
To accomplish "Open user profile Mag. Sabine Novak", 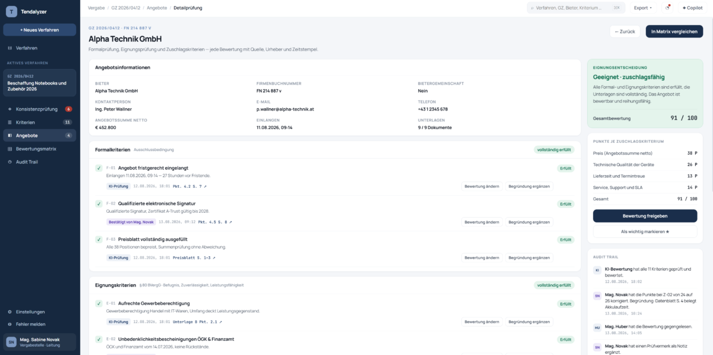I will [39, 342].
